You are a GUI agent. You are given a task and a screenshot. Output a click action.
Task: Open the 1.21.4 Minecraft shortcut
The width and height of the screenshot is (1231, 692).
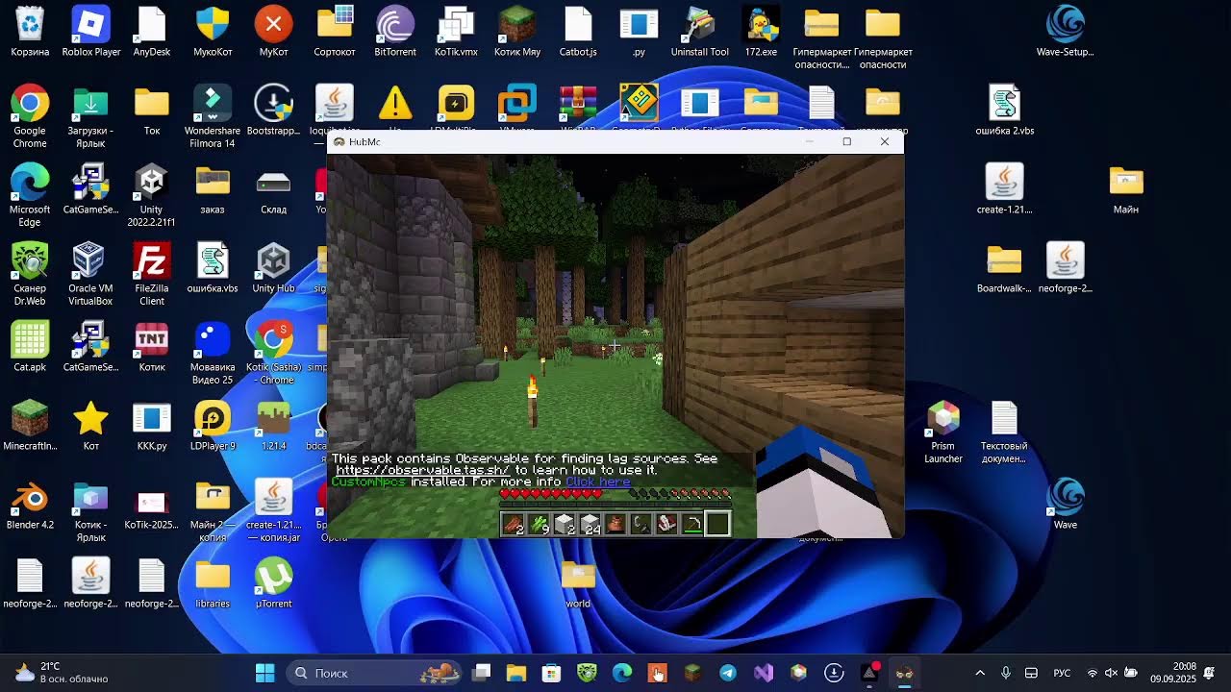[273, 426]
